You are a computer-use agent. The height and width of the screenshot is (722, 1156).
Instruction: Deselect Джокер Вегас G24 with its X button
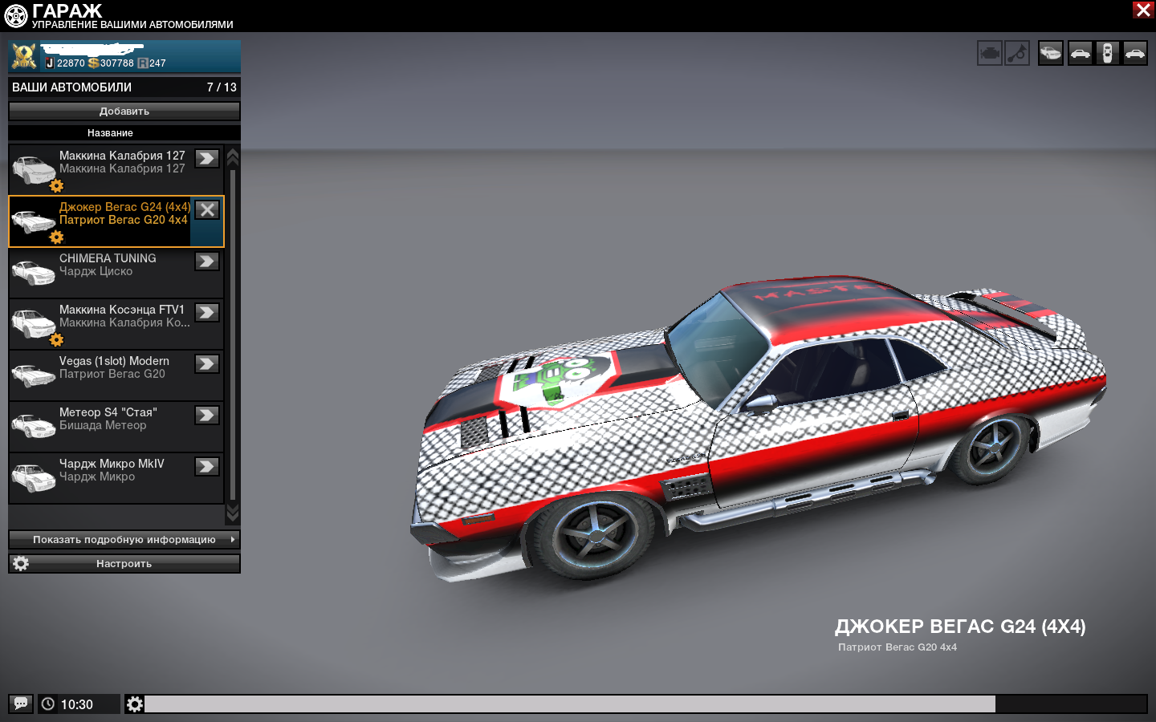[x=207, y=210]
